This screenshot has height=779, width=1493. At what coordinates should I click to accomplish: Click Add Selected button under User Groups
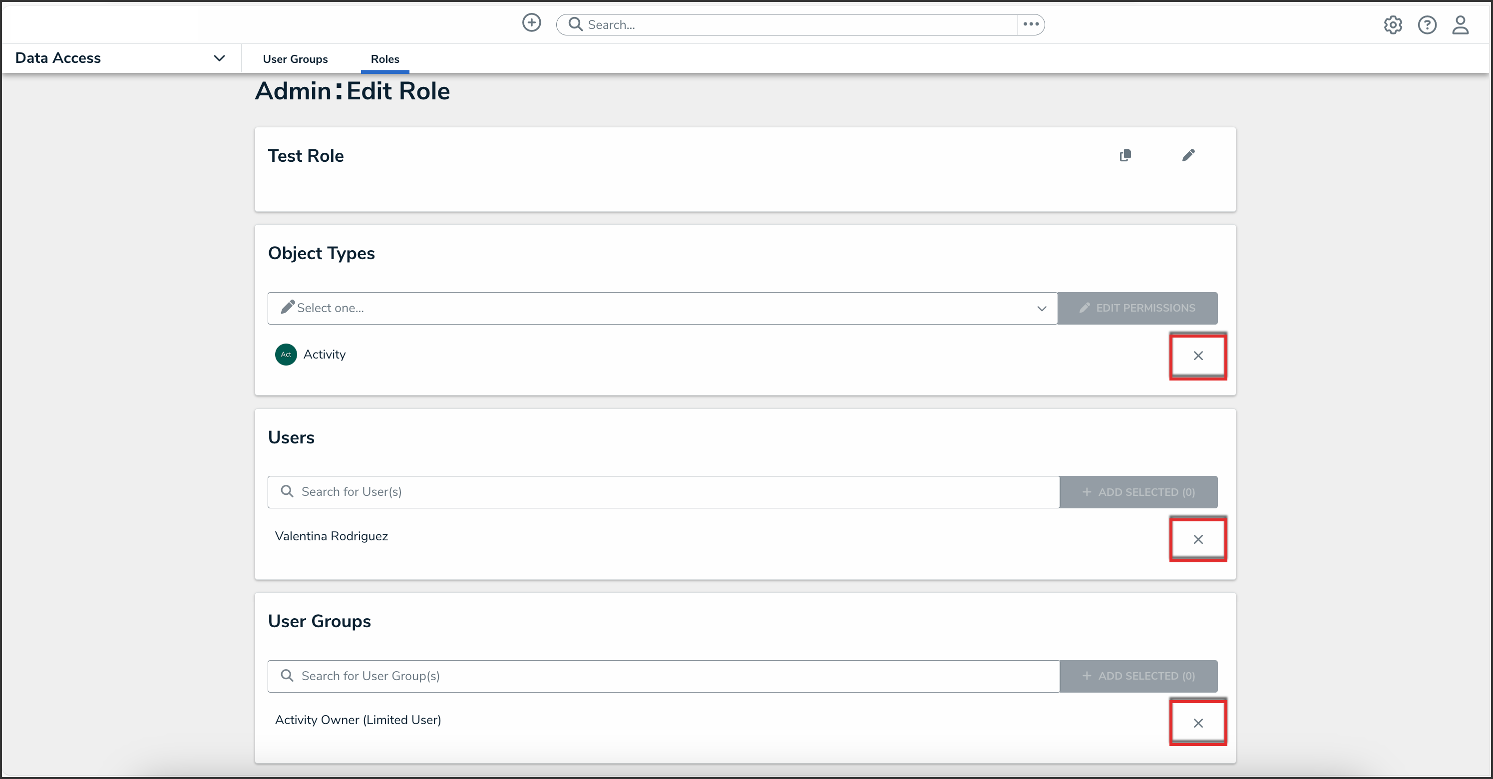pyautogui.click(x=1138, y=676)
